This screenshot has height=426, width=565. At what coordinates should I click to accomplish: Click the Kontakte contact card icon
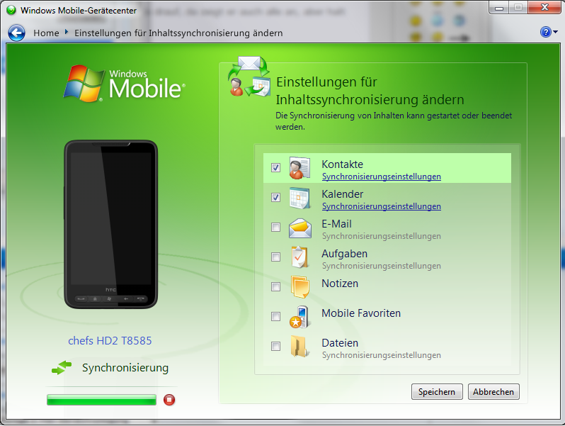[x=299, y=168]
